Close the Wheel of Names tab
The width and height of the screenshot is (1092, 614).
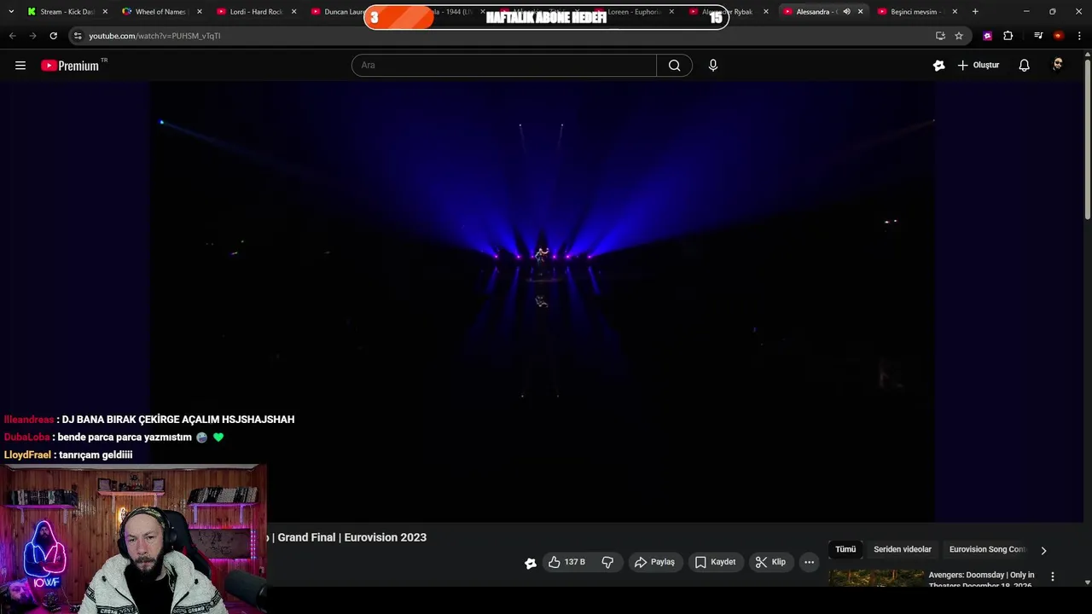point(200,12)
